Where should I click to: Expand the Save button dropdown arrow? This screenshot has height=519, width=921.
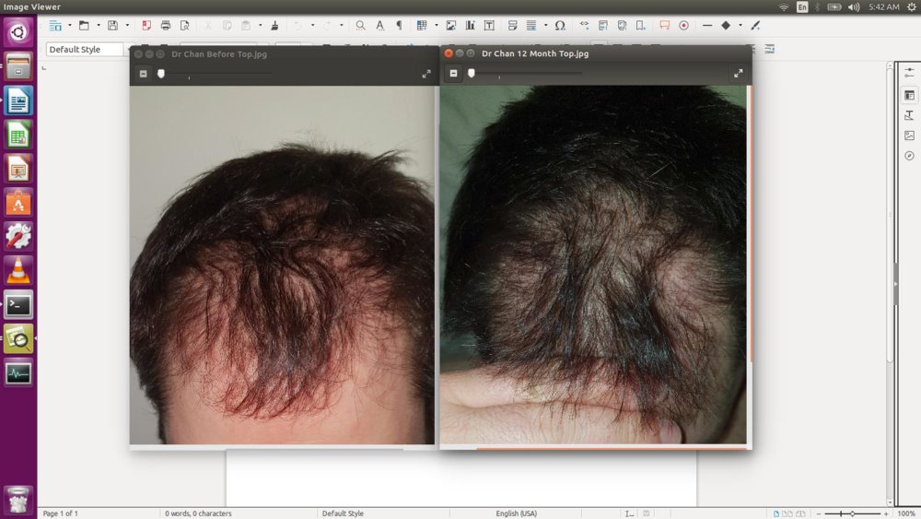pyautogui.click(x=127, y=26)
